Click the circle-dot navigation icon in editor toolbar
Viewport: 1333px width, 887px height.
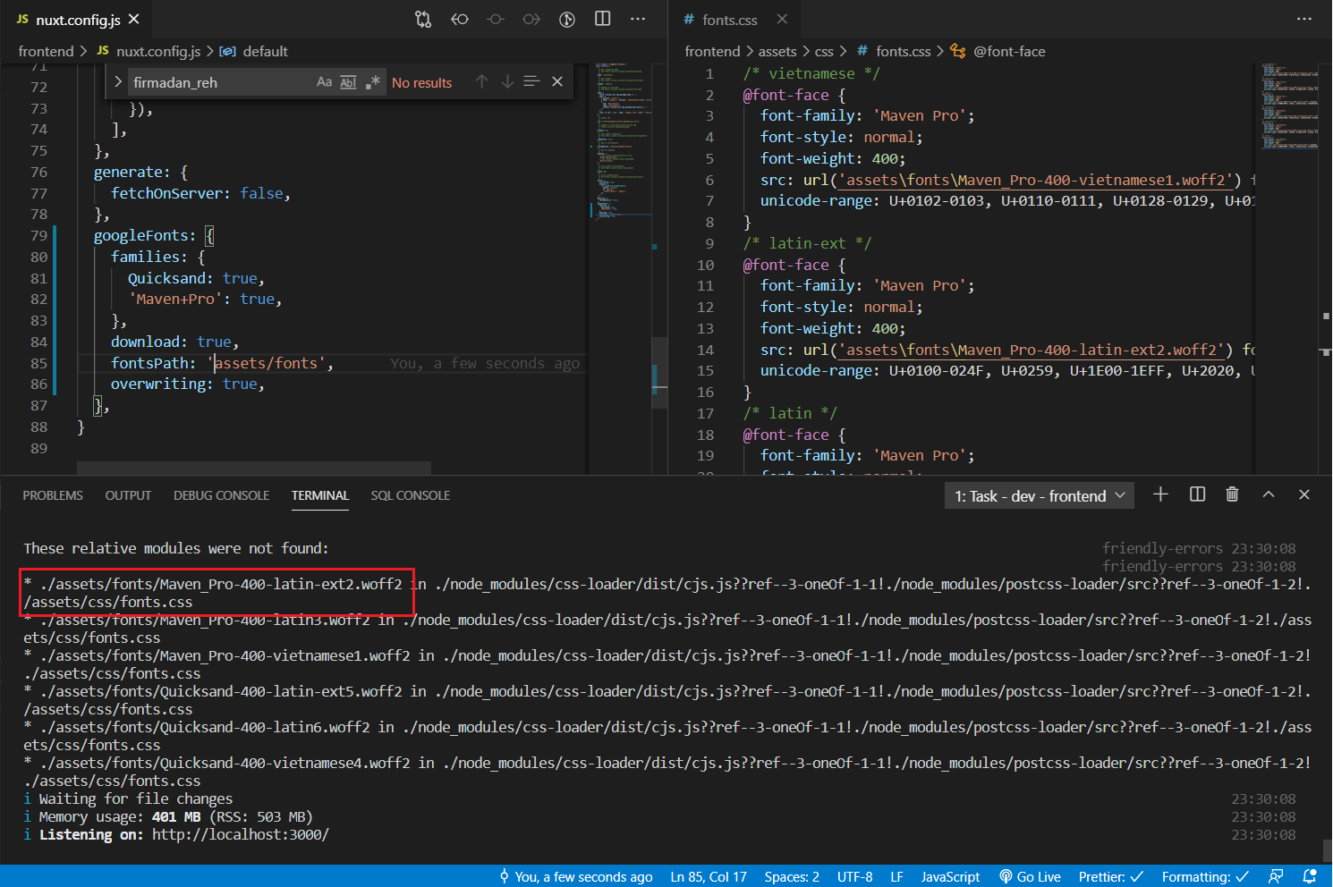pyautogui.click(x=496, y=19)
